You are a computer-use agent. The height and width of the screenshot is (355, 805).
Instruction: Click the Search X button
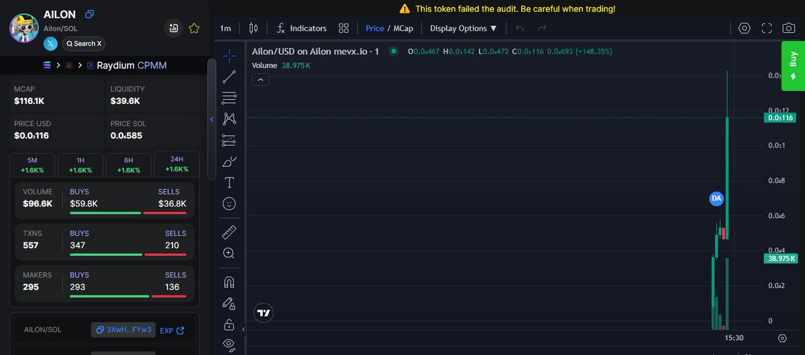[84, 44]
